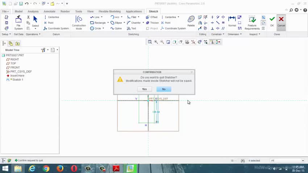Switch to the Tools ribbon tab
Screen dimensions: 308x173
click(x=79, y=11)
